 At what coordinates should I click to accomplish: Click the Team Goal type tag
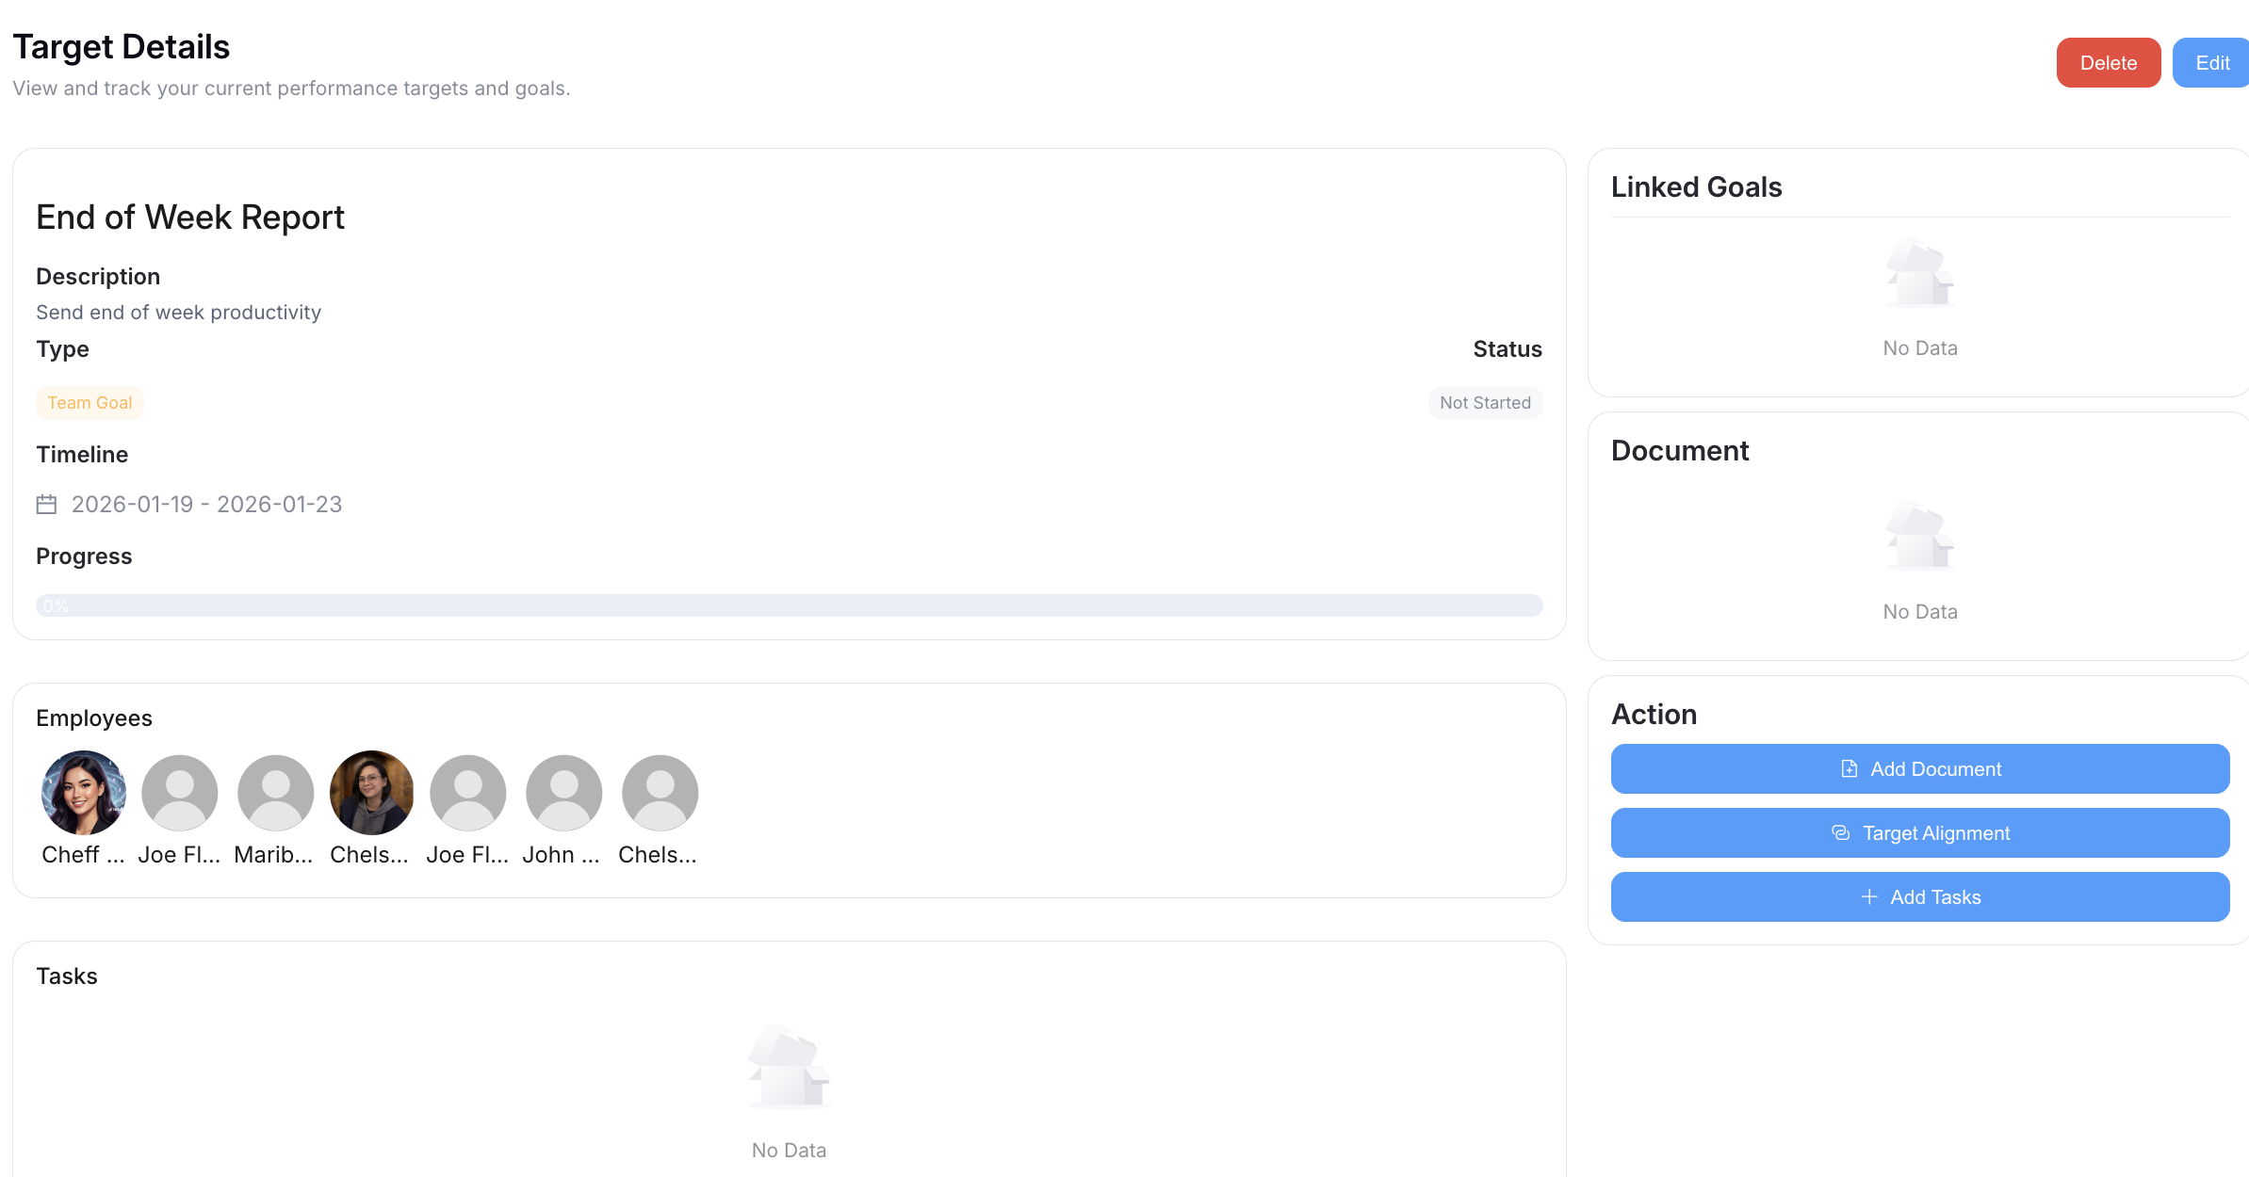coord(90,403)
